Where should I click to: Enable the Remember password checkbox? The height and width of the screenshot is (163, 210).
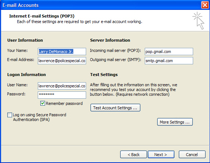pos(43,103)
